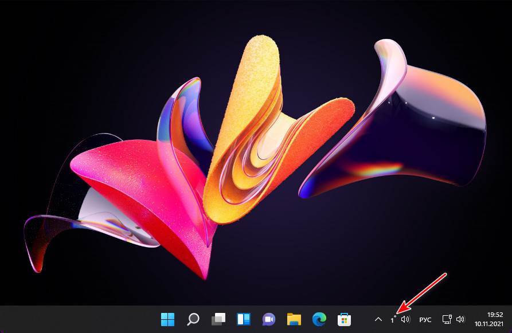The width and height of the screenshot is (512, 333).
Task: Launch Microsoft Teams Chat
Action: (267, 319)
